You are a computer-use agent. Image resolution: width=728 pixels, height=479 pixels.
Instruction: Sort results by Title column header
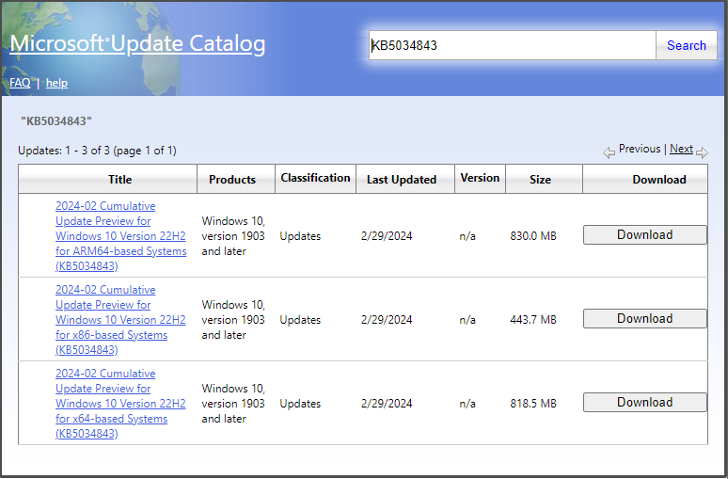108,179
